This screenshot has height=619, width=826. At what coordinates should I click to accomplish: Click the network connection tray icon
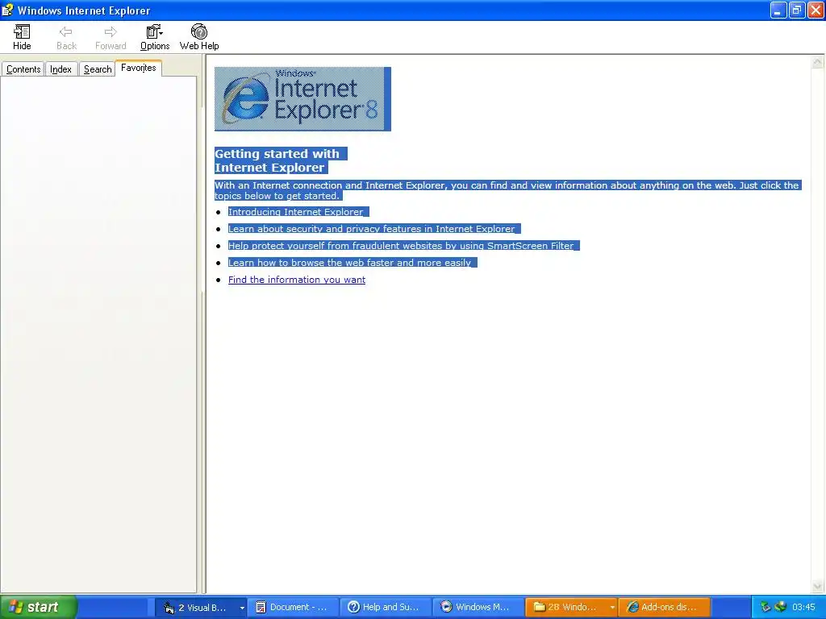781,607
